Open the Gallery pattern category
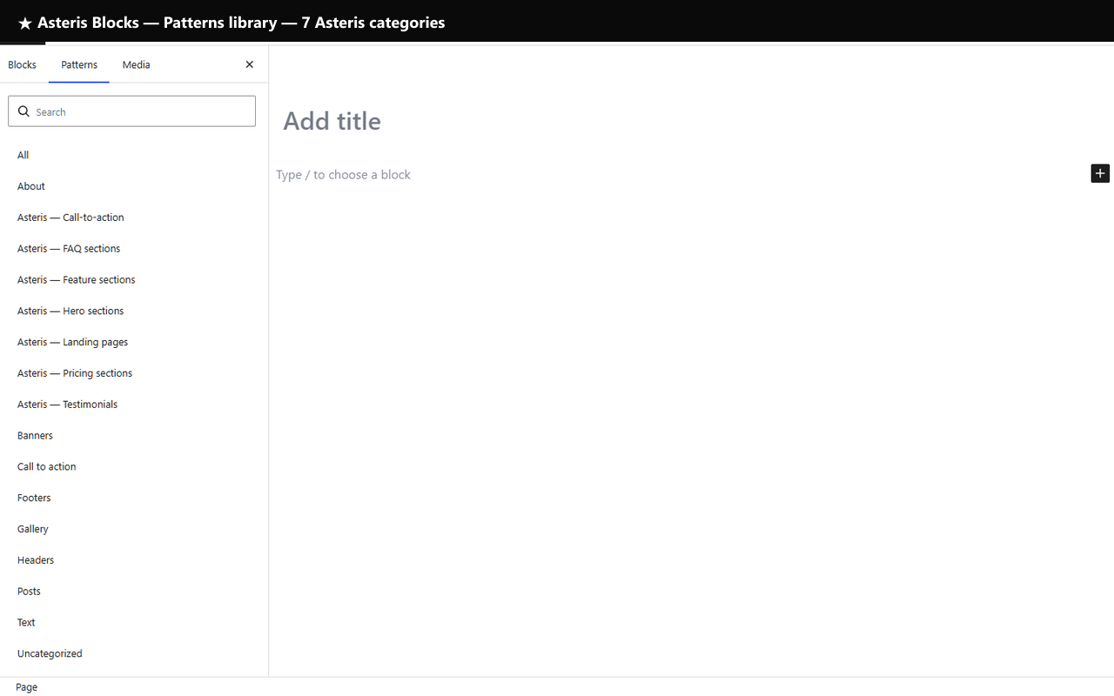Viewport: 1114px width, 696px height. pos(134,529)
